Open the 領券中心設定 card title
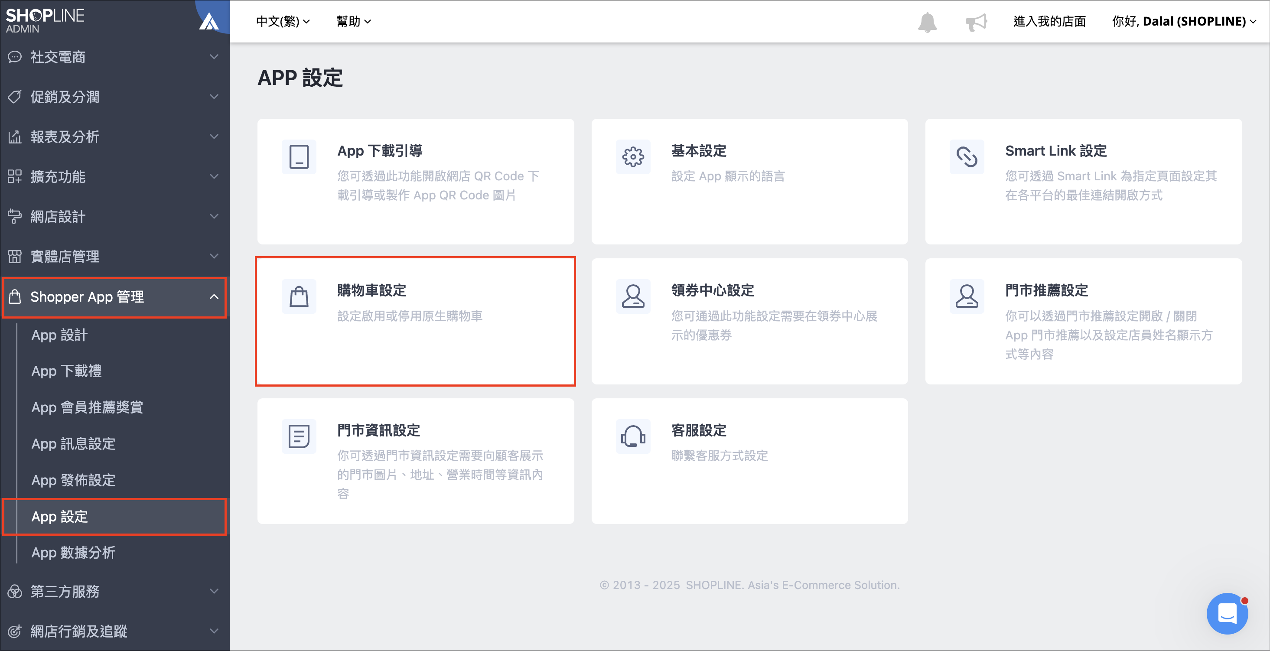1270x651 pixels. pos(713,291)
